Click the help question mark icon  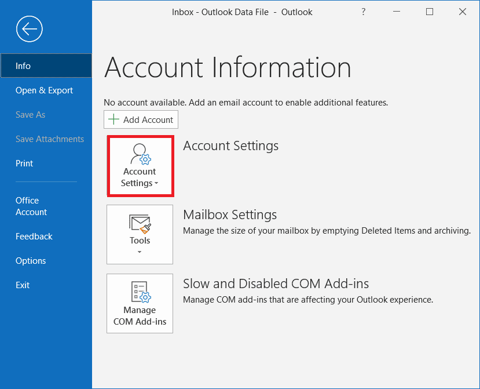point(364,12)
